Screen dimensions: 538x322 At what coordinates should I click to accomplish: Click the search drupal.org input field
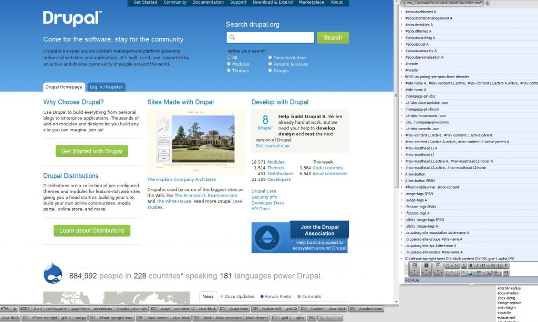(x=271, y=38)
